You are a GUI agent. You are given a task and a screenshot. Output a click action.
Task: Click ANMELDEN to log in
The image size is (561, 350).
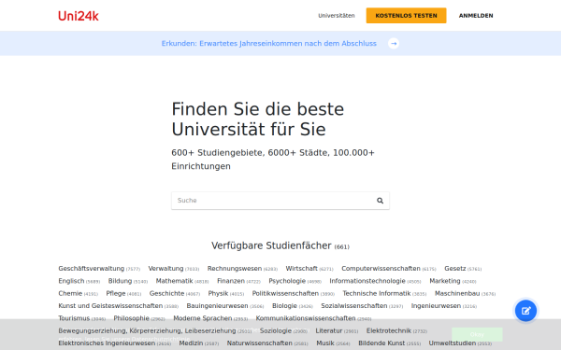point(476,16)
